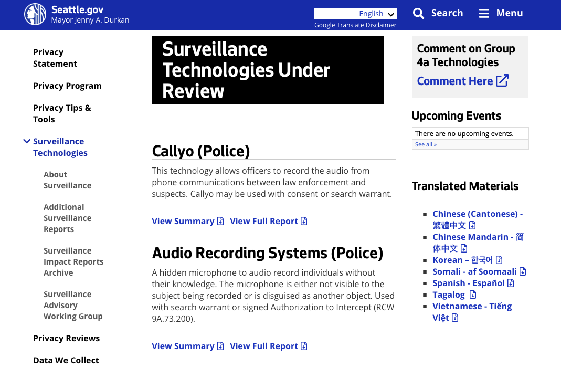561x368 pixels.
Task: Click download icon beside Spanish translation
Action: (511, 283)
